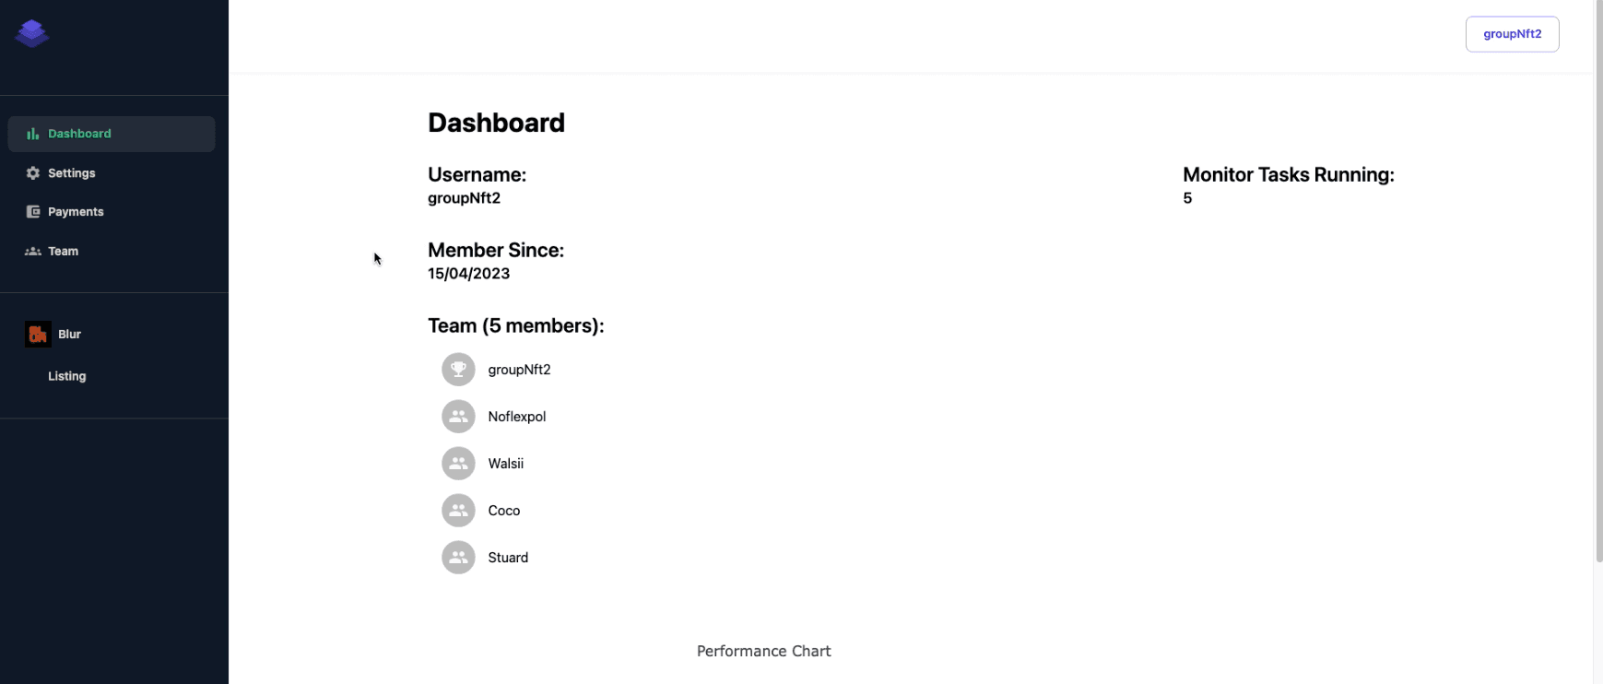
Task: Open the Settings page from sidebar
Action: [x=112, y=173]
